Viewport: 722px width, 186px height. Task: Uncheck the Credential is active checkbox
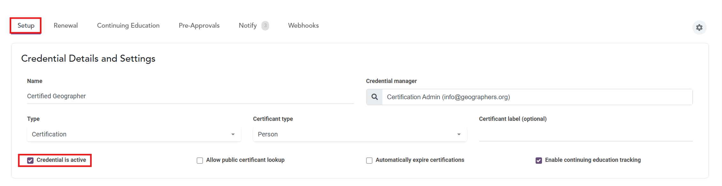(30, 160)
